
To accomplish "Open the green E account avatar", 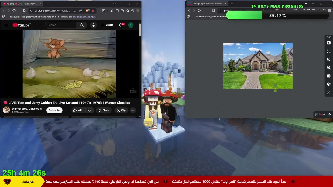I will [131, 25].
